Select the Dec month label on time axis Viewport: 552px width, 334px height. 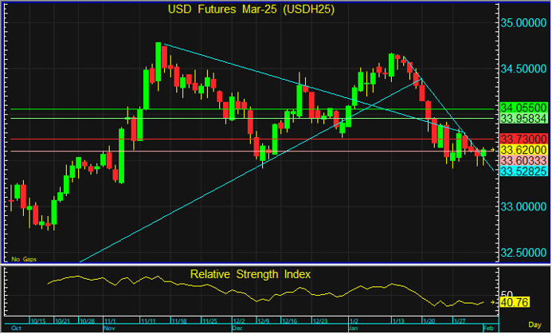(237, 327)
